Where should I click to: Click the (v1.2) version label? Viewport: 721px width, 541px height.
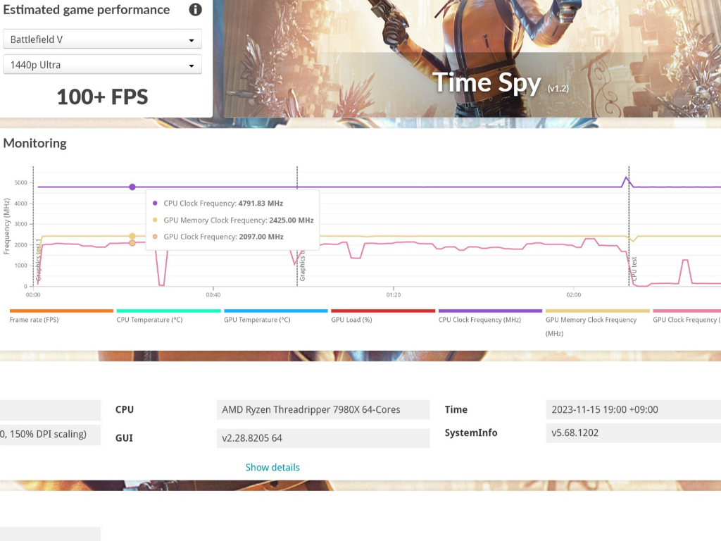[x=558, y=88]
